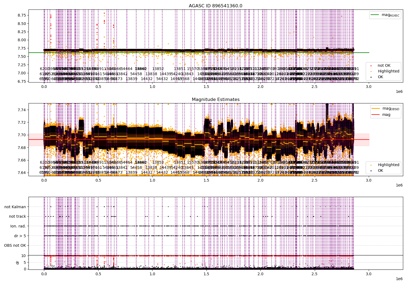Image resolution: width=407 pixels, height=285 pixels.
Task: Click obsid label 54458 in the top plot
Action: pyautogui.click(x=136, y=74)
